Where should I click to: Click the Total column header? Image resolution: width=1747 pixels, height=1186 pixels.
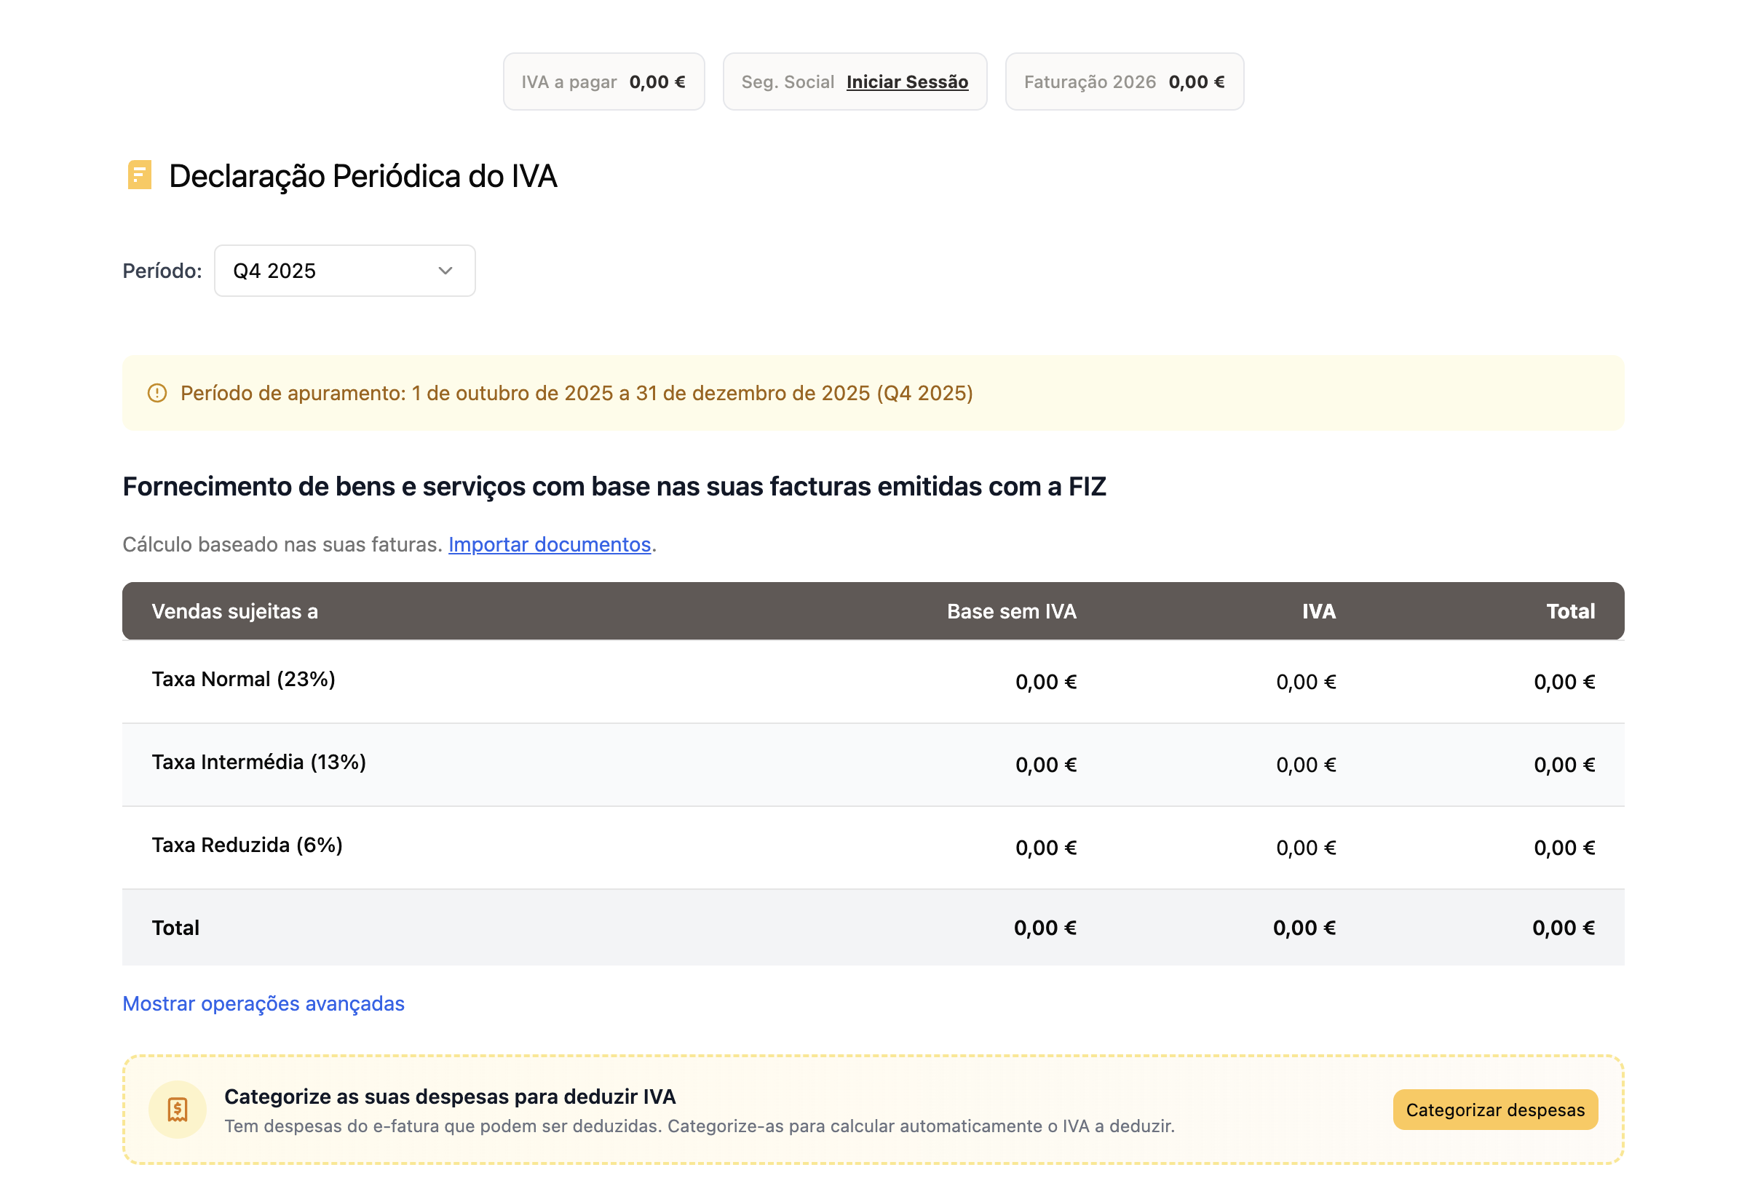tap(1570, 611)
